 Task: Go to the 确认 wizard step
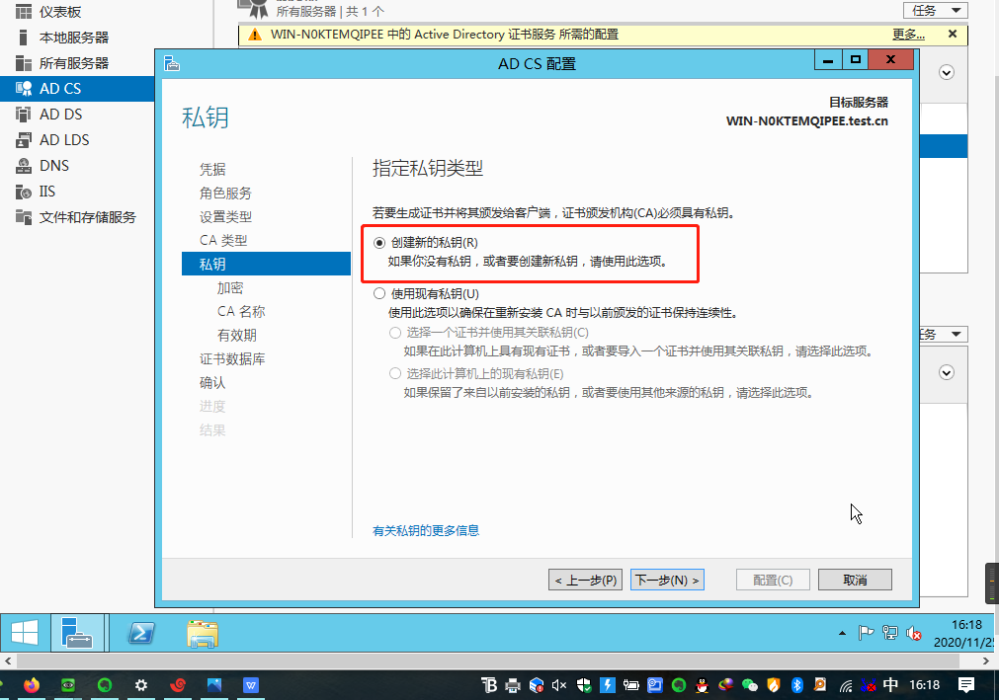pos(212,382)
